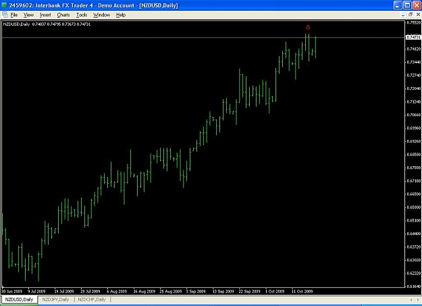Click the Interbank FX Trader title bar icon
The image size is (422, 306).
(4, 5)
